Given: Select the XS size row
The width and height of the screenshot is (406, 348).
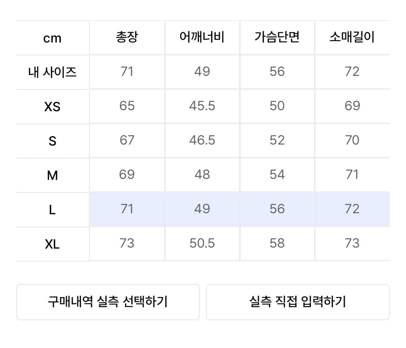Looking at the screenshot, I should coord(52,106).
